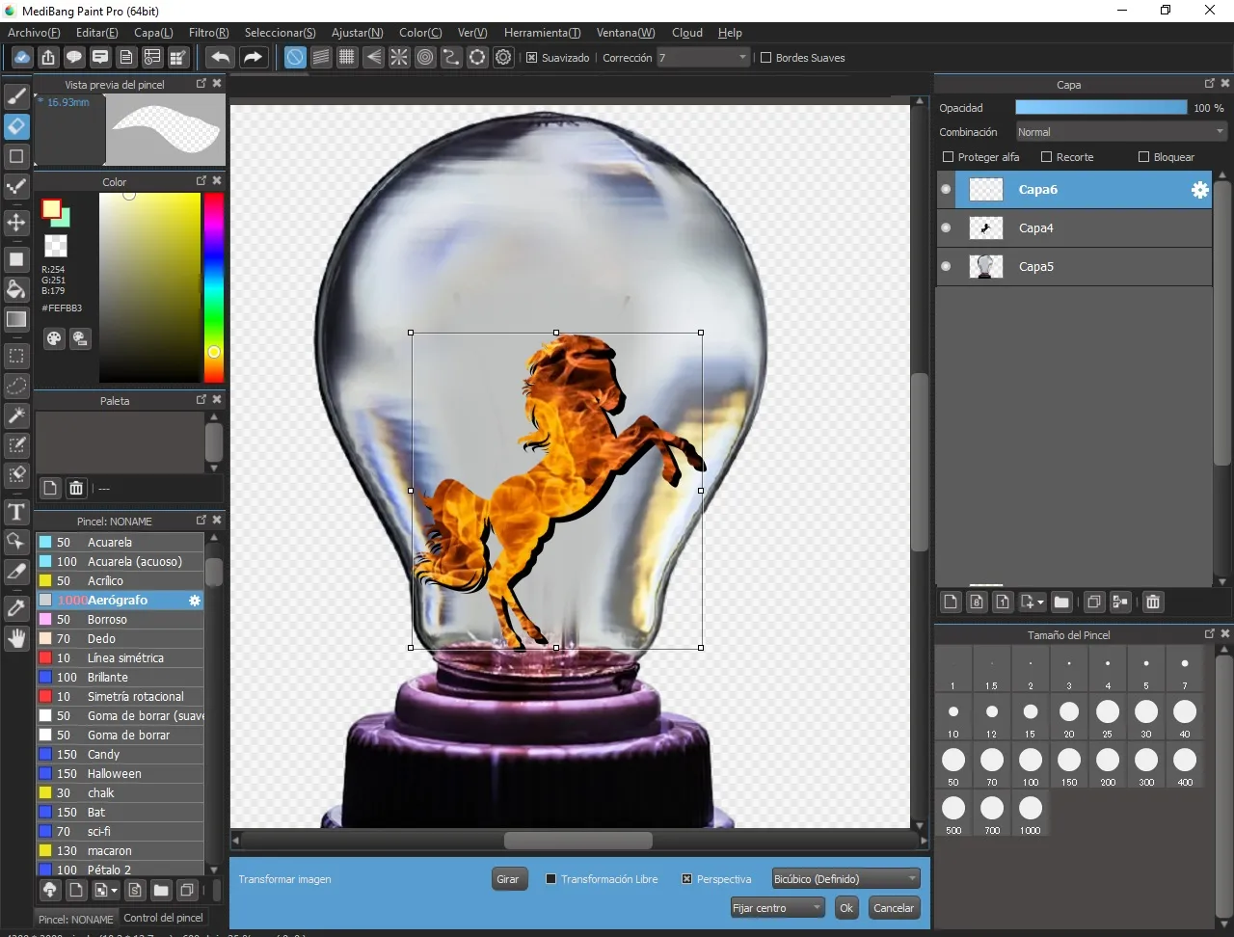Screen dimensions: 1234x937
Task: Open the Capa menu
Action: coord(153,33)
